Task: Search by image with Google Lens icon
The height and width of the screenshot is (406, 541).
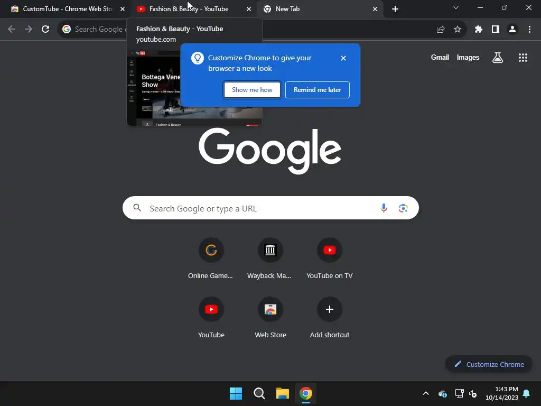Action: [x=403, y=208]
